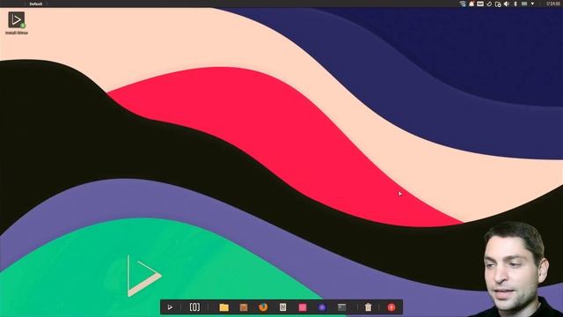Open the purple circle app in the dock
The height and width of the screenshot is (317, 563).
click(x=322, y=307)
